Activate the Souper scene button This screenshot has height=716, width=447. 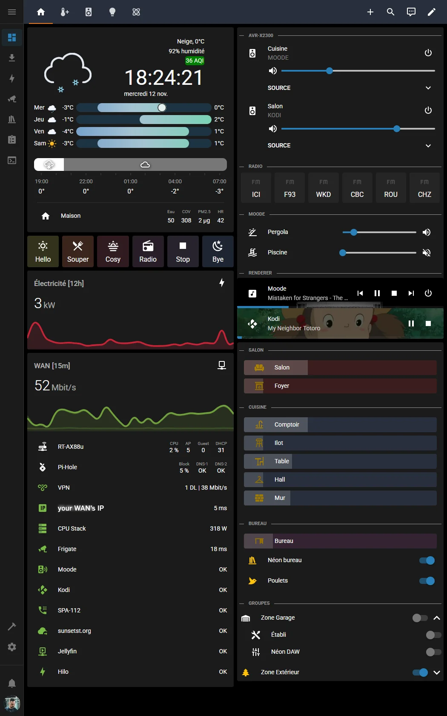(78, 251)
